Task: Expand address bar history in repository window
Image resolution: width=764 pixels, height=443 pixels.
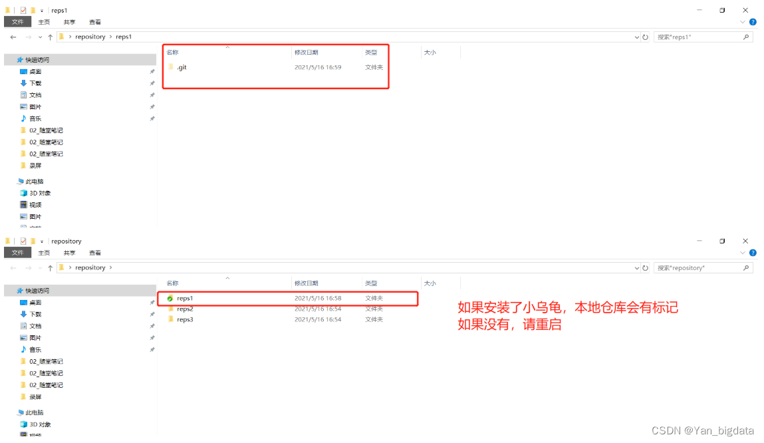Action: coord(636,268)
